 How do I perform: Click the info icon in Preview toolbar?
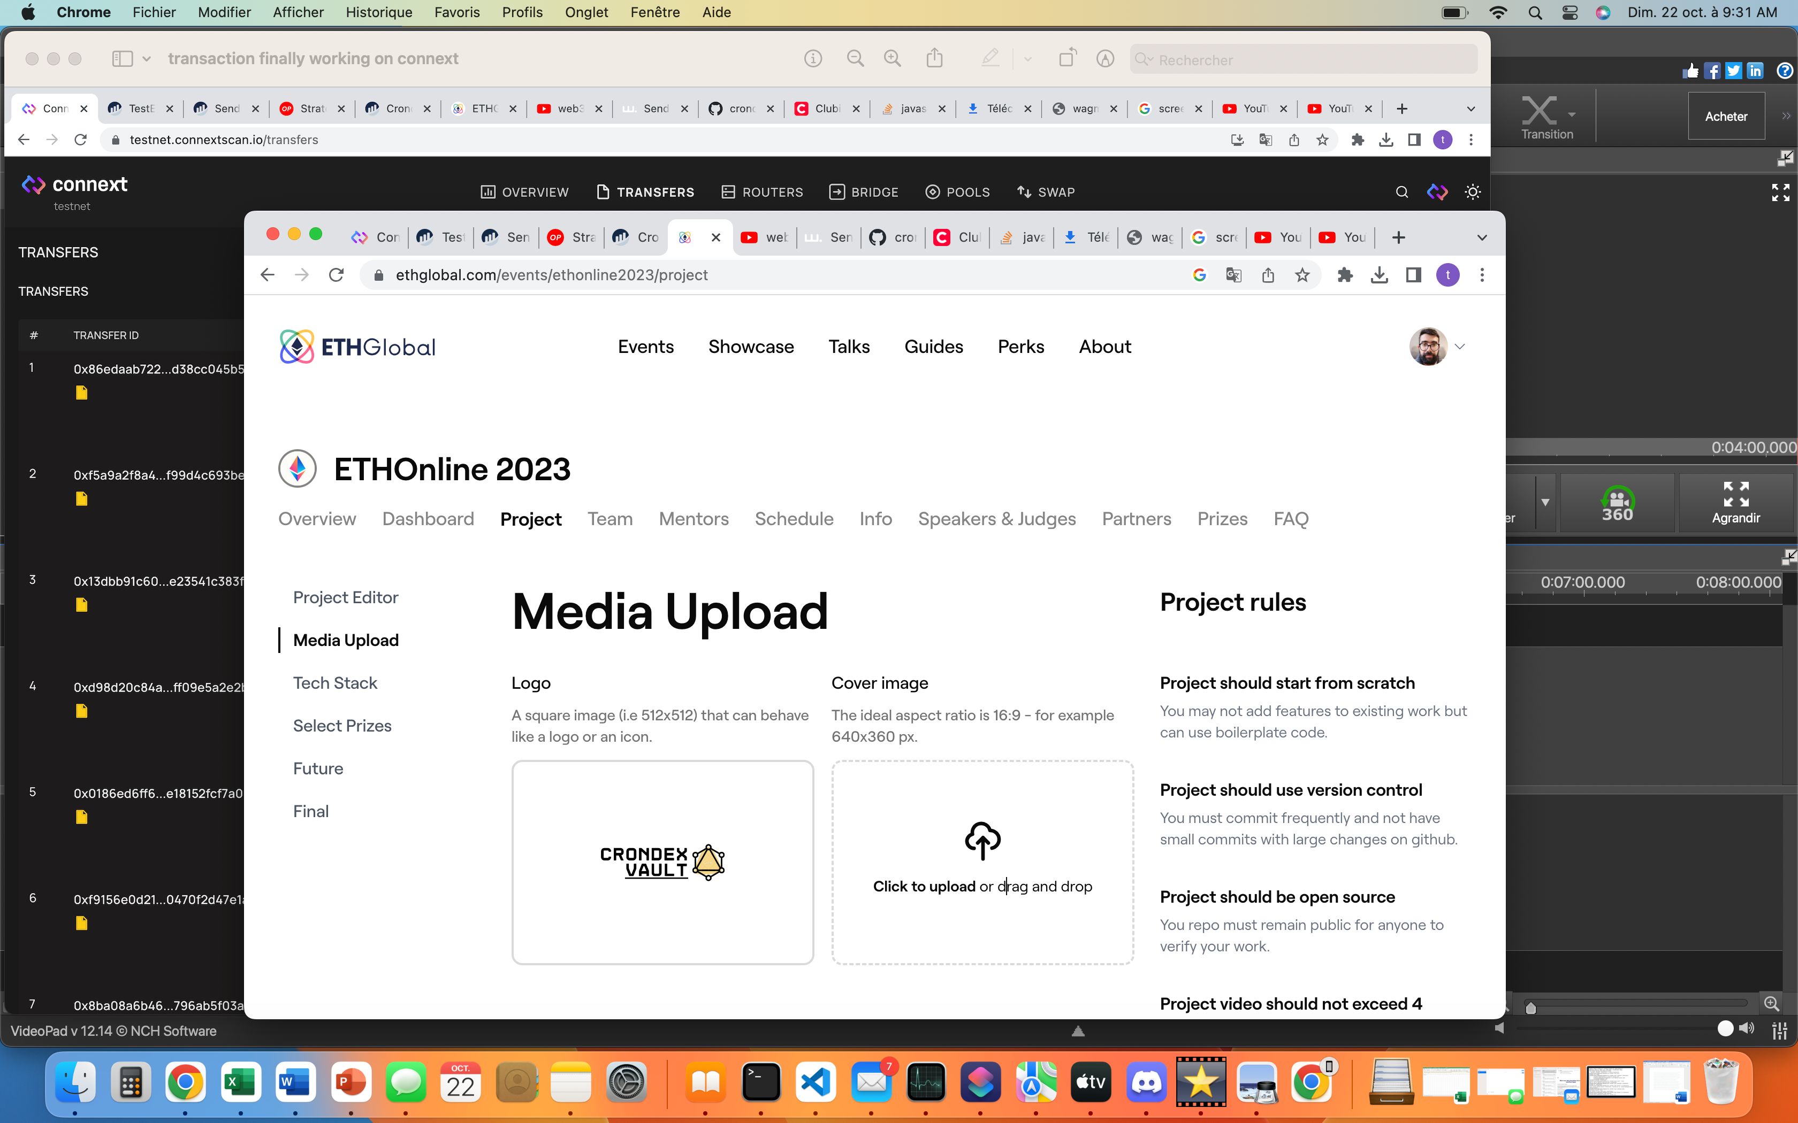(x=813, y=59)
